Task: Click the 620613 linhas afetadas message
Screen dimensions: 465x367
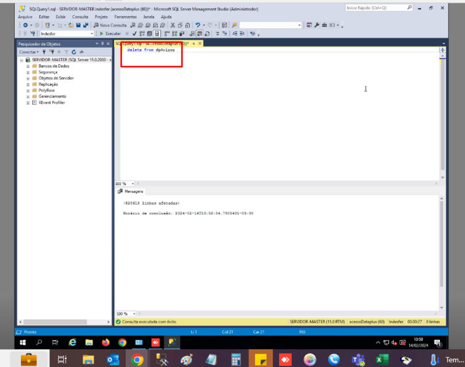Action: click(152, 203)
